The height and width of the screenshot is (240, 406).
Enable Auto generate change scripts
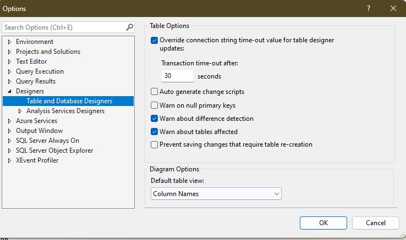[155, 92]
